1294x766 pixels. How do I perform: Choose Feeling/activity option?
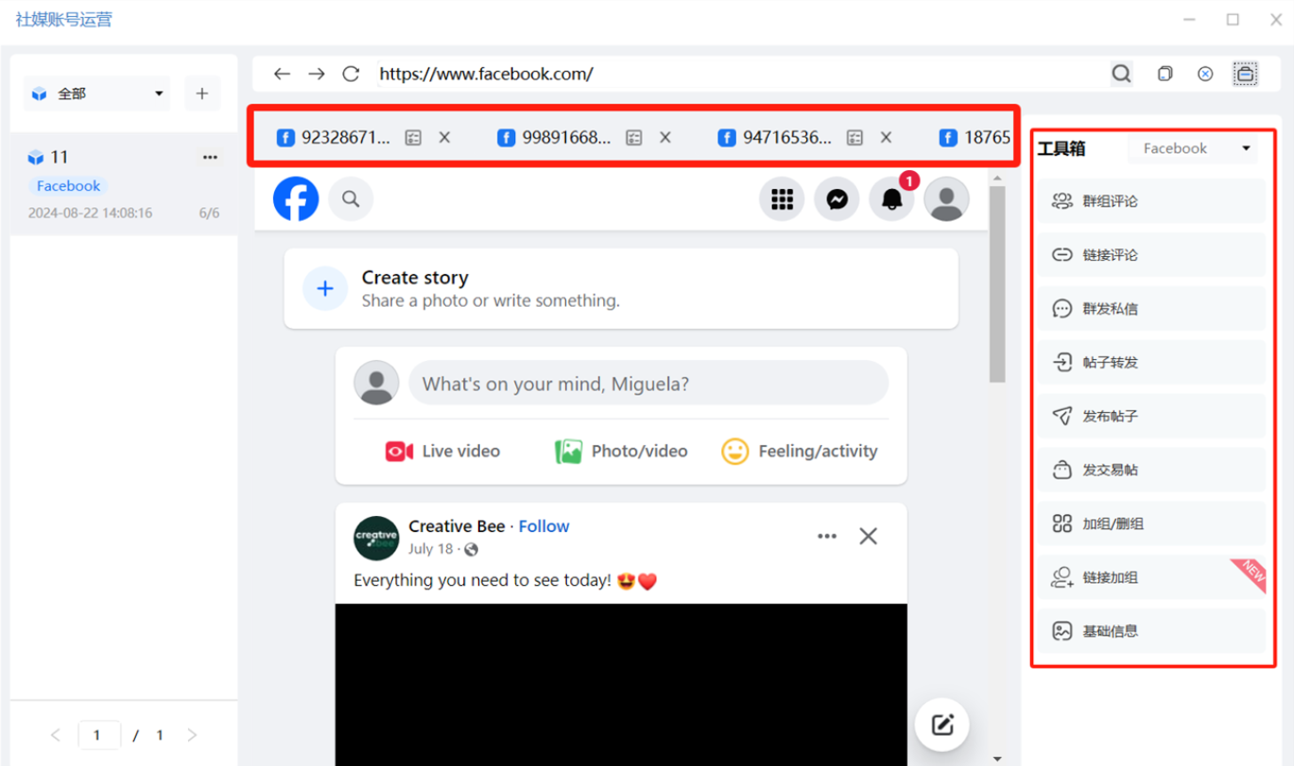pyautogui.click(x=799, y=451)
